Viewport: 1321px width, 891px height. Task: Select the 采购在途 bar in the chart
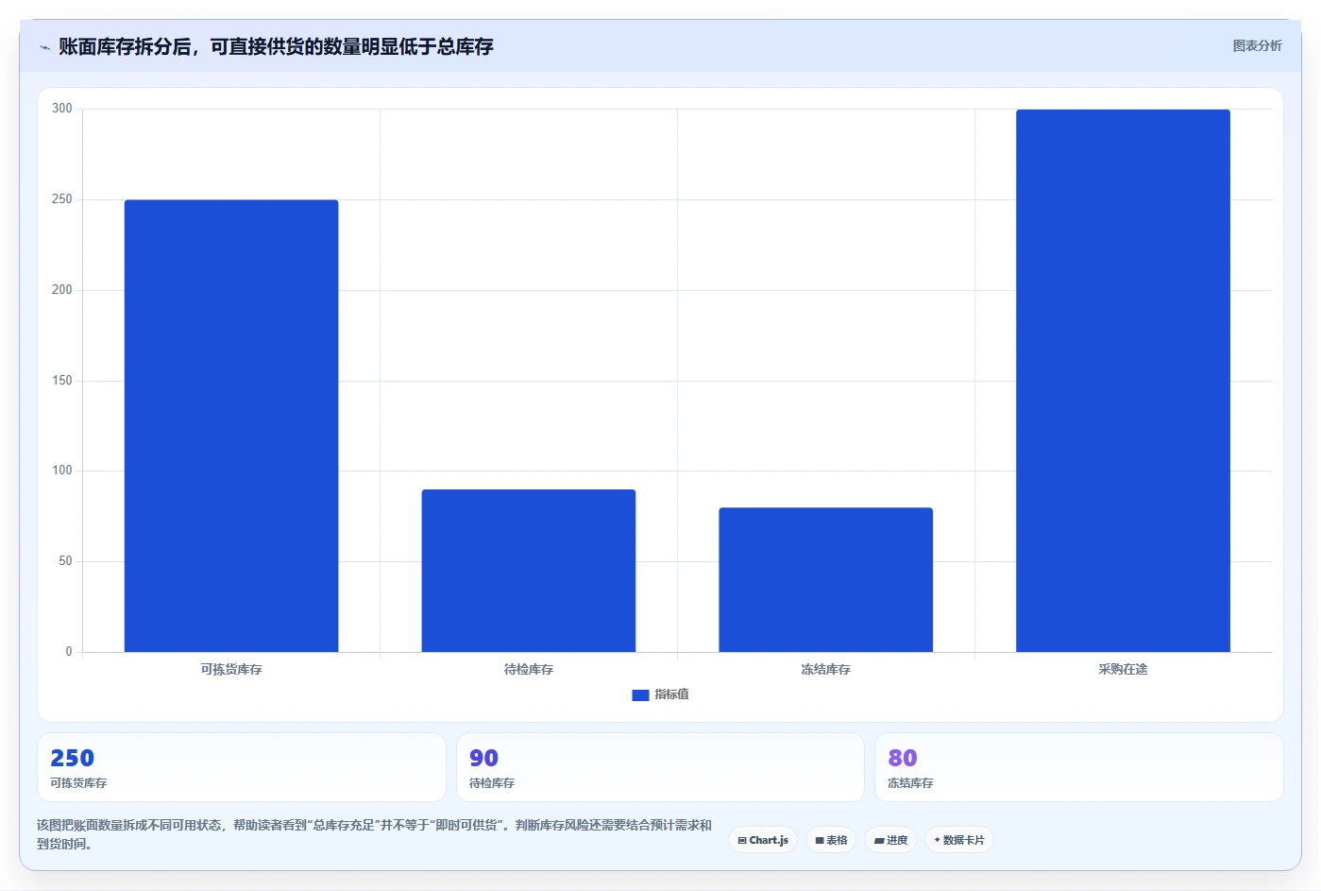pos(1123,381)
